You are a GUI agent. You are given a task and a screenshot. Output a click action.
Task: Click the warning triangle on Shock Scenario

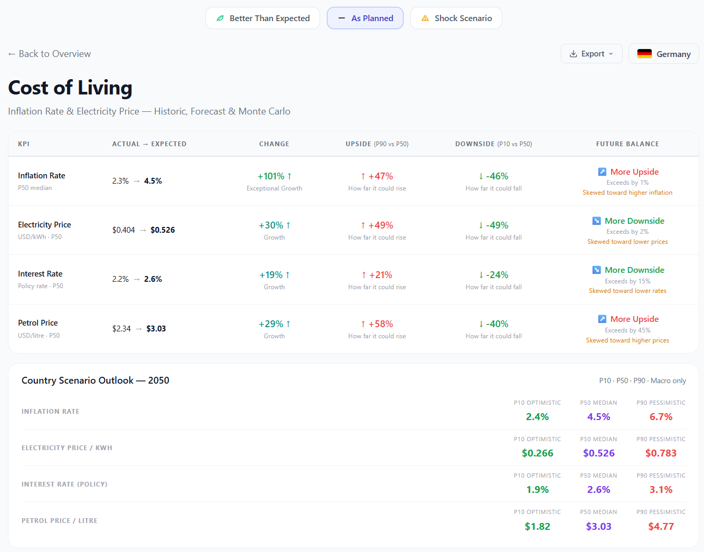tap(425, 17)
